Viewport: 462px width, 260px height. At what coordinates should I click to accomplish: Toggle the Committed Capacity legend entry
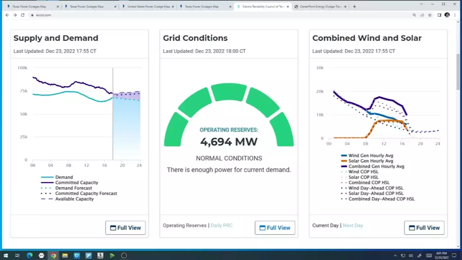[x=69, y=183]
